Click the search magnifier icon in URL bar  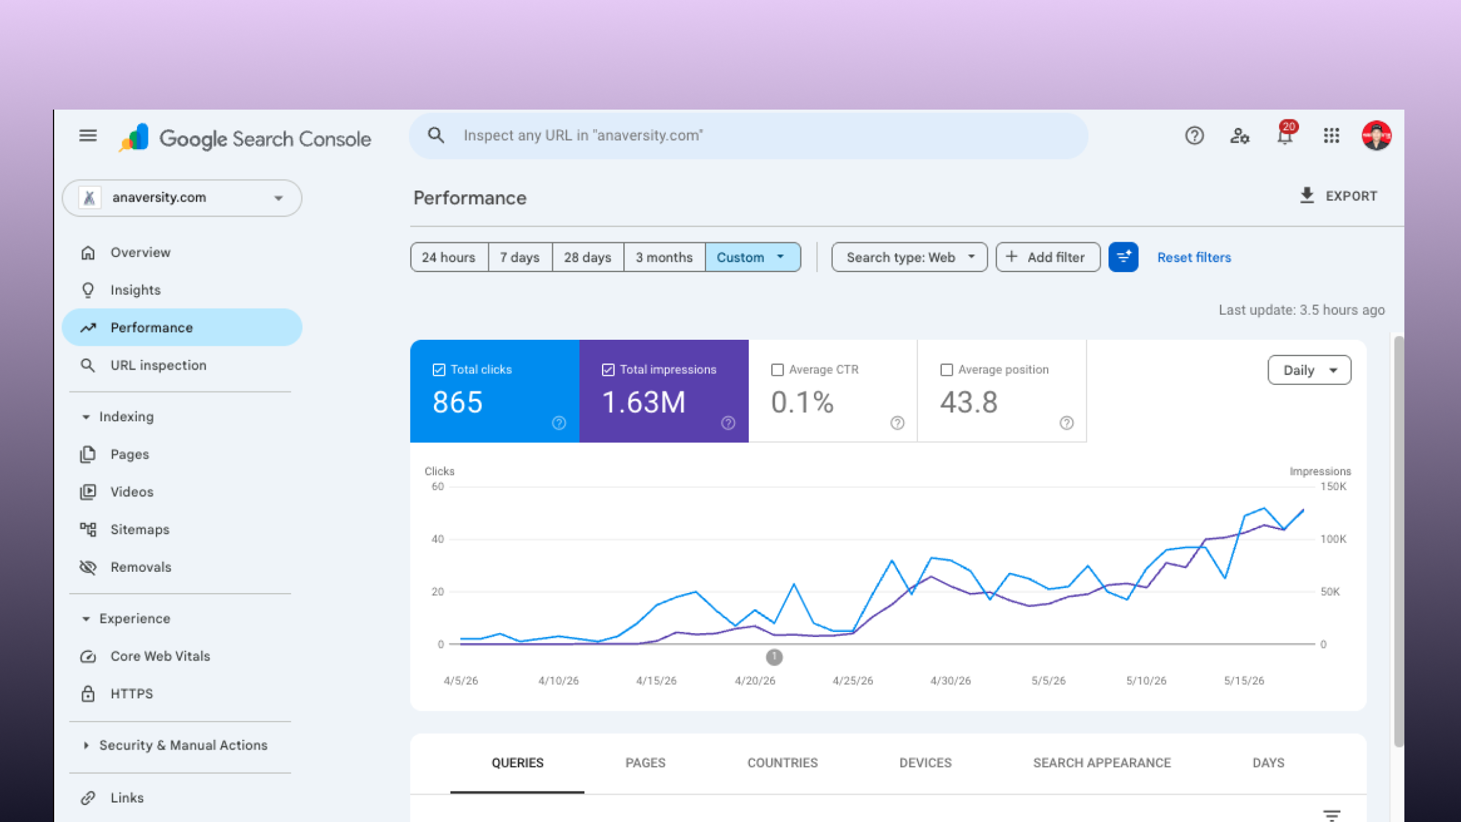point(436,135)
